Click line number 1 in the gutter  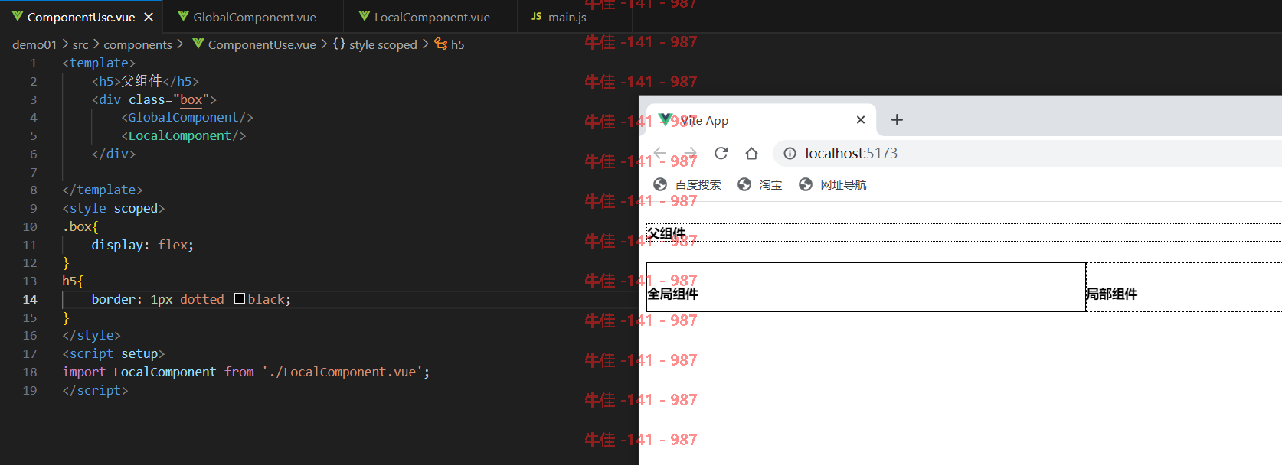click(x=33, y=63)
